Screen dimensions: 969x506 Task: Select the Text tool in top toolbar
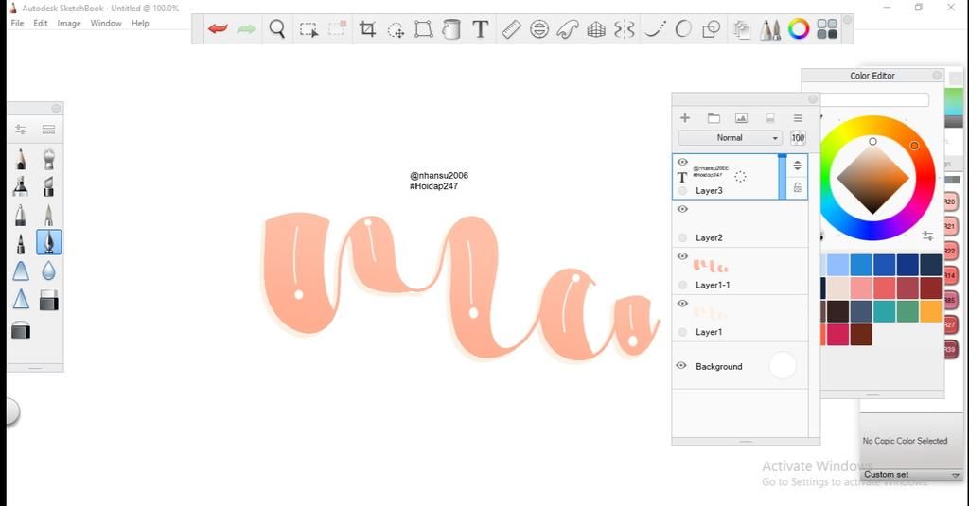(x=480, y=29)
